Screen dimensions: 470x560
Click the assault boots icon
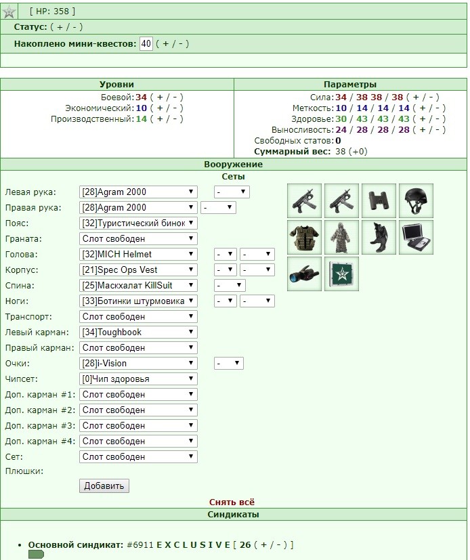pos(379,238)
